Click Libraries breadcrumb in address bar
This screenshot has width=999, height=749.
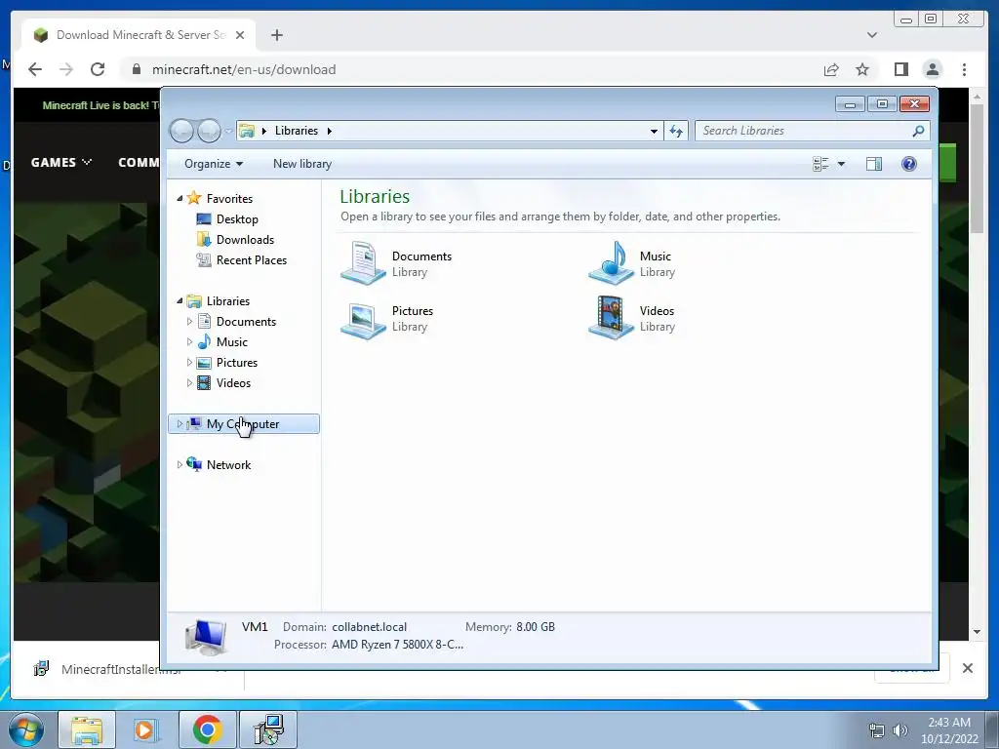(x=297, y=131)
